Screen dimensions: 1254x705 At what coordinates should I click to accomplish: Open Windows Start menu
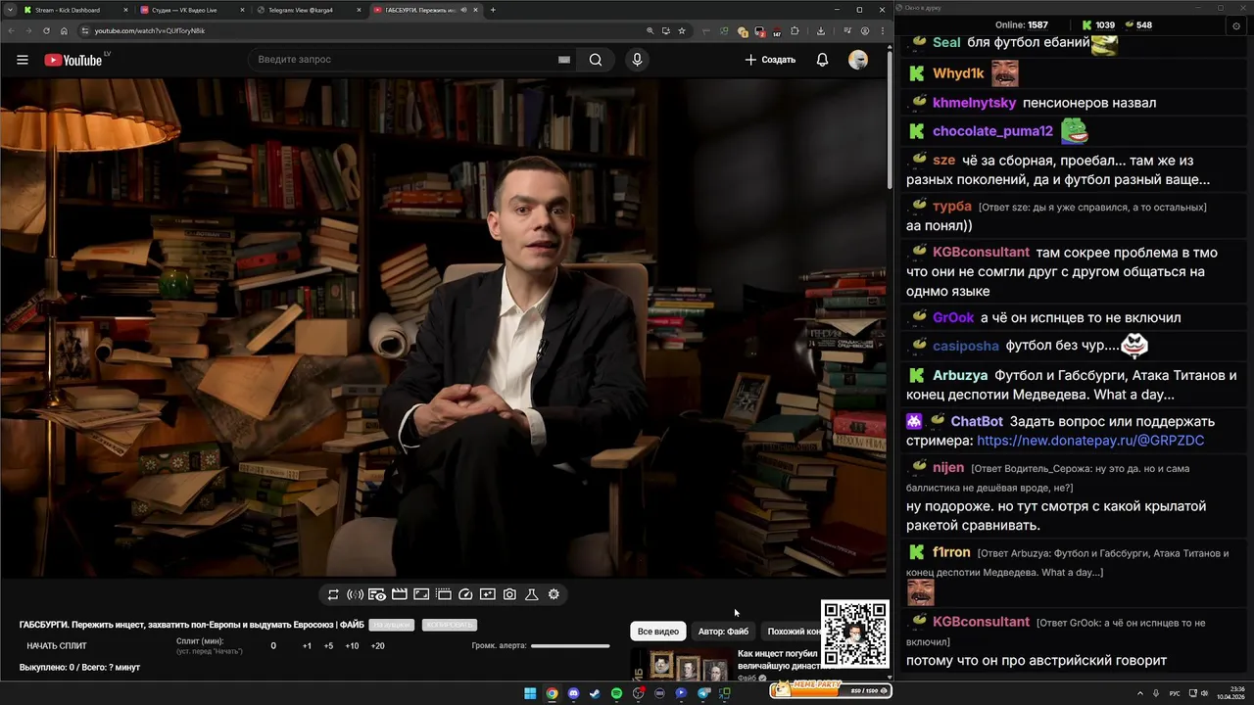pyautogui.click(x=530, y=693)
